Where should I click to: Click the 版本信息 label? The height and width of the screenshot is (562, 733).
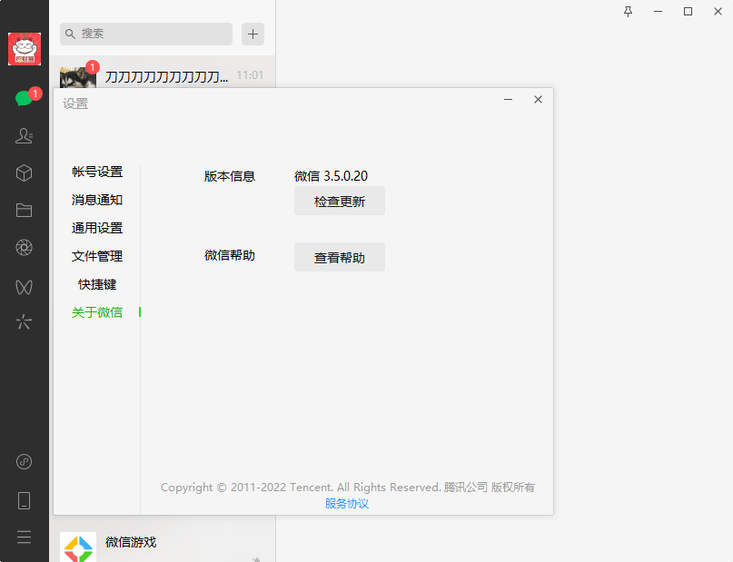pos(230,176)
